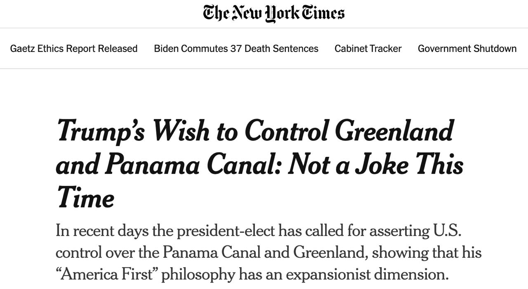Click "Greenland" in the summary paragraph
This screenshot has height=289, width=528.
tap(330, 252)
